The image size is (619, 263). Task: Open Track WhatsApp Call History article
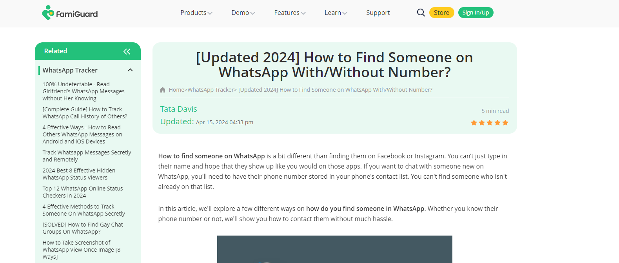(85, 113)
